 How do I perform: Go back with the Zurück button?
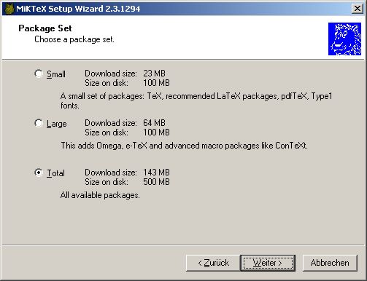213,263
